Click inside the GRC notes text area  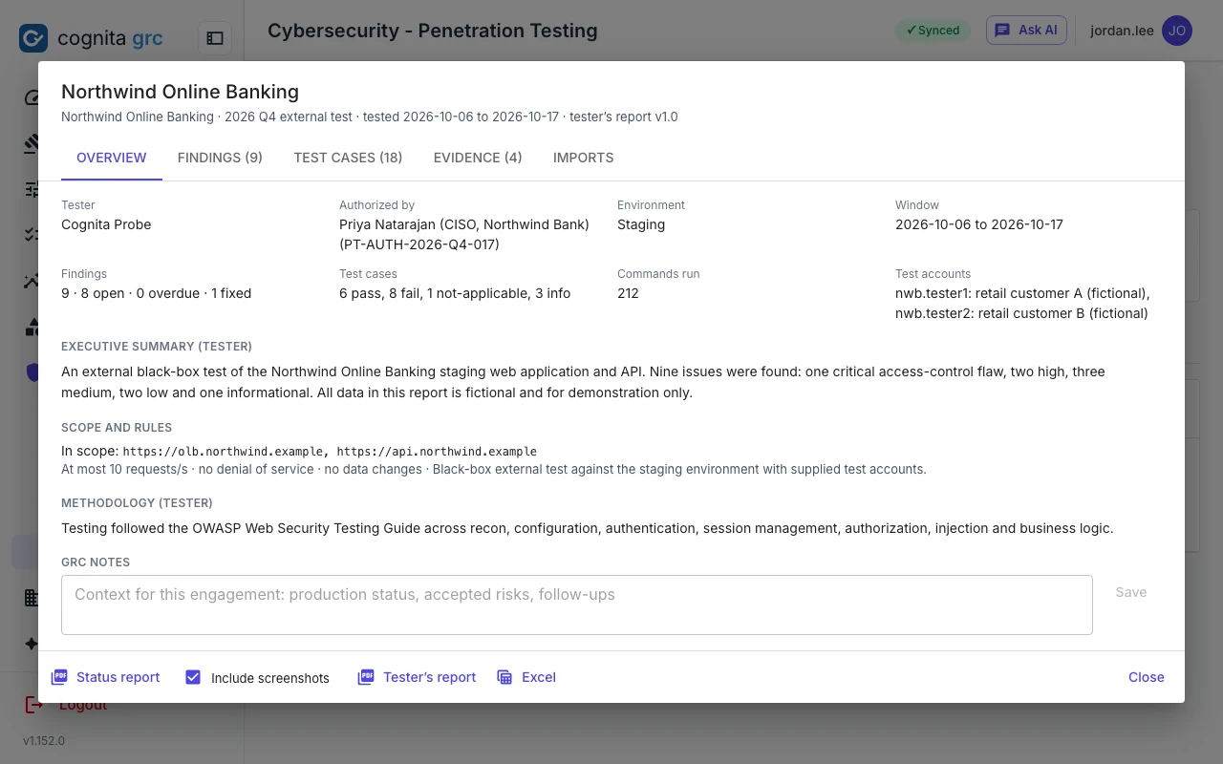click(x=577, y=605)
